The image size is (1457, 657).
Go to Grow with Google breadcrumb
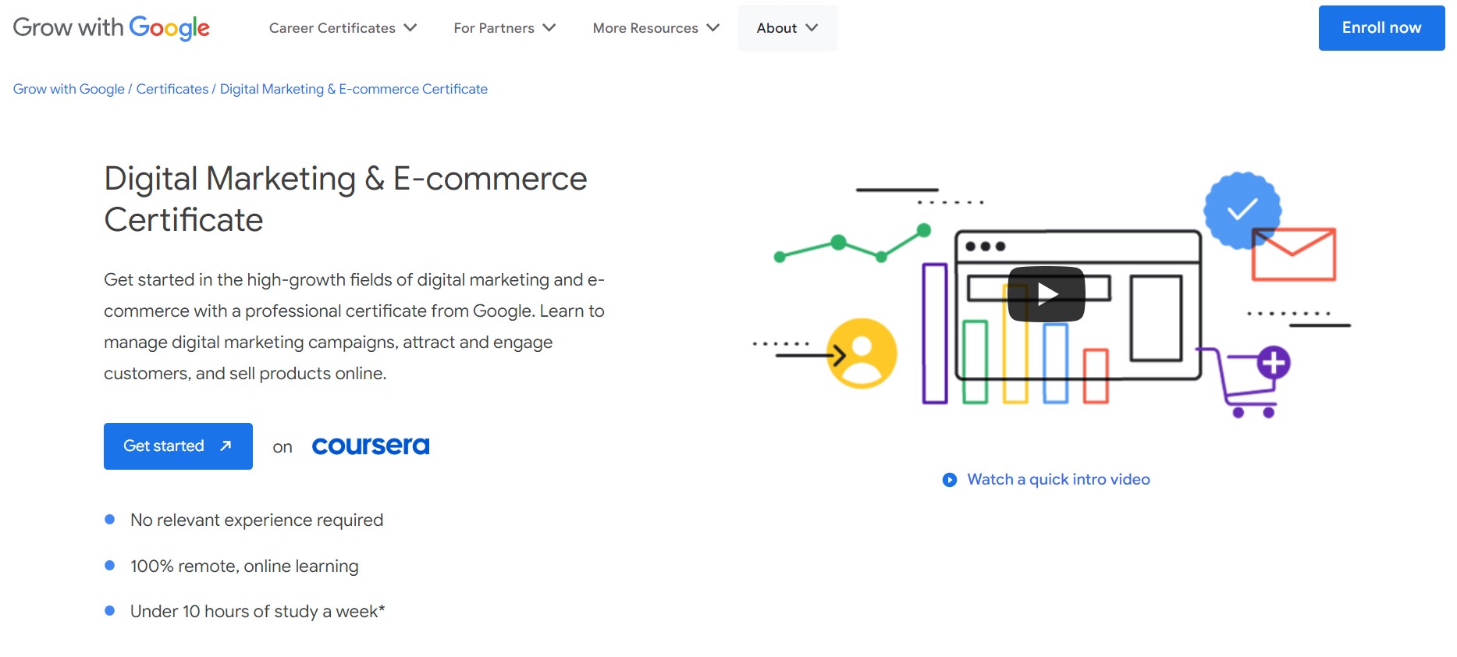tap(69, 89)
